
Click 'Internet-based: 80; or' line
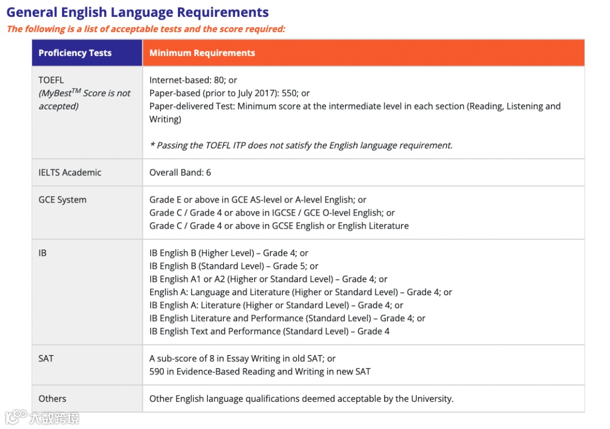point(193,80)
